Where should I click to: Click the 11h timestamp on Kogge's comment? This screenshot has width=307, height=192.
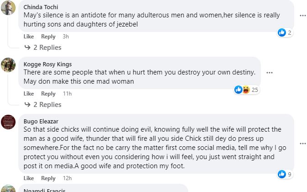coord(67,94)
